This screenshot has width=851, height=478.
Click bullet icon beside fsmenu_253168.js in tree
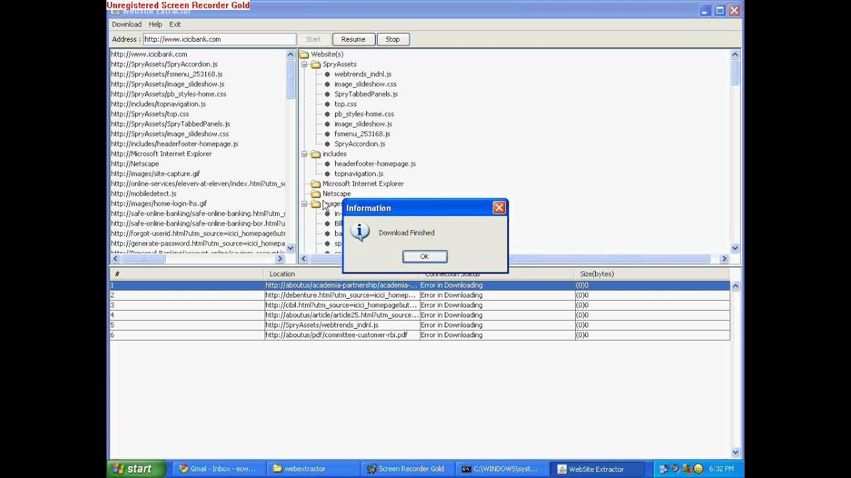click(327, 134)
